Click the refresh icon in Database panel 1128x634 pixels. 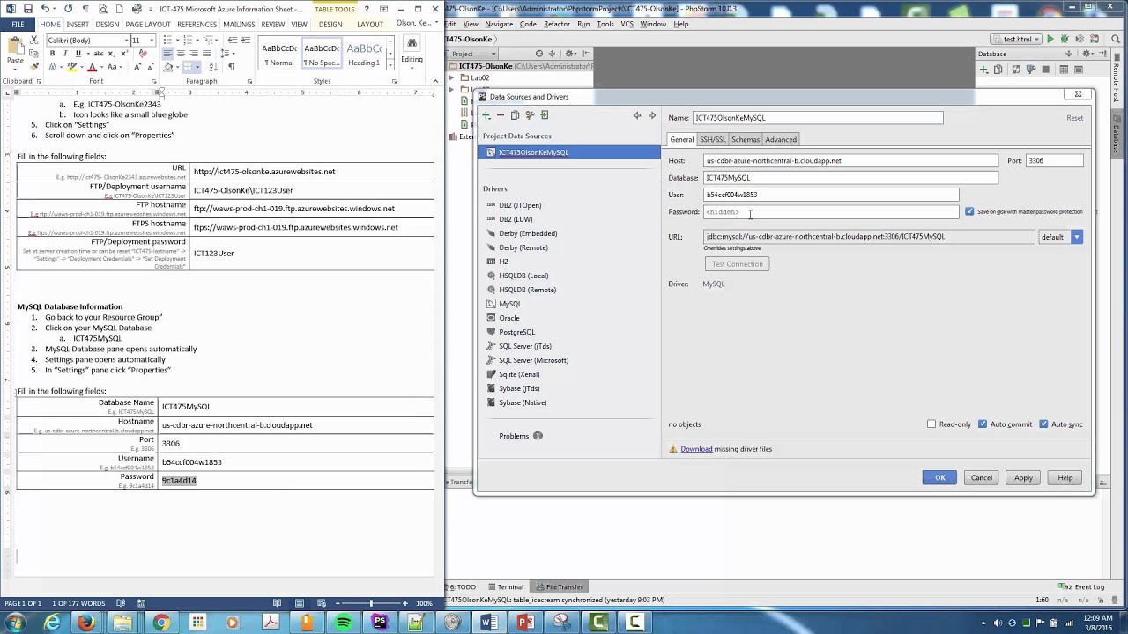[x=1016, y=70]
